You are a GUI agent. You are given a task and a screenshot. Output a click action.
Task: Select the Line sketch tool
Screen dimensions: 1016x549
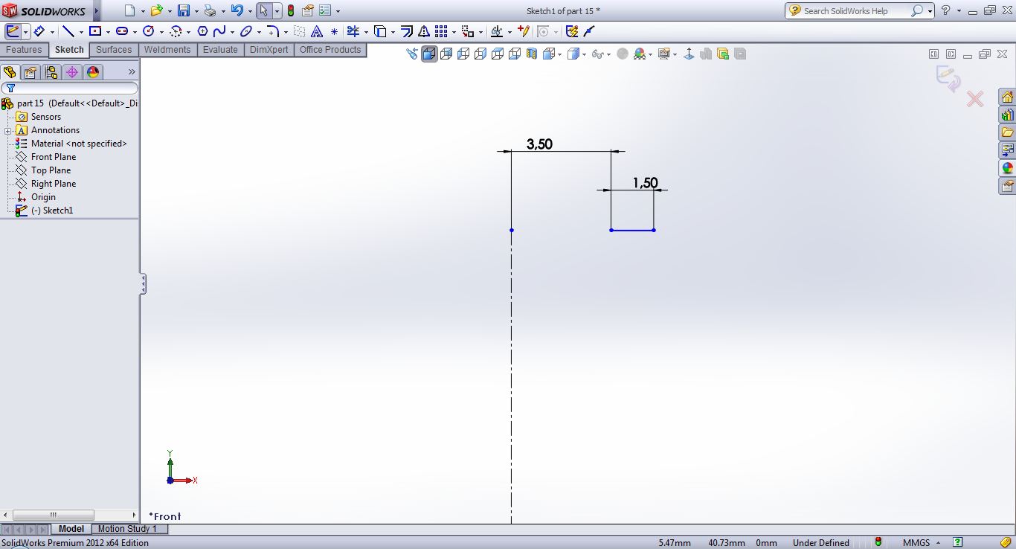tap(68, 31)
